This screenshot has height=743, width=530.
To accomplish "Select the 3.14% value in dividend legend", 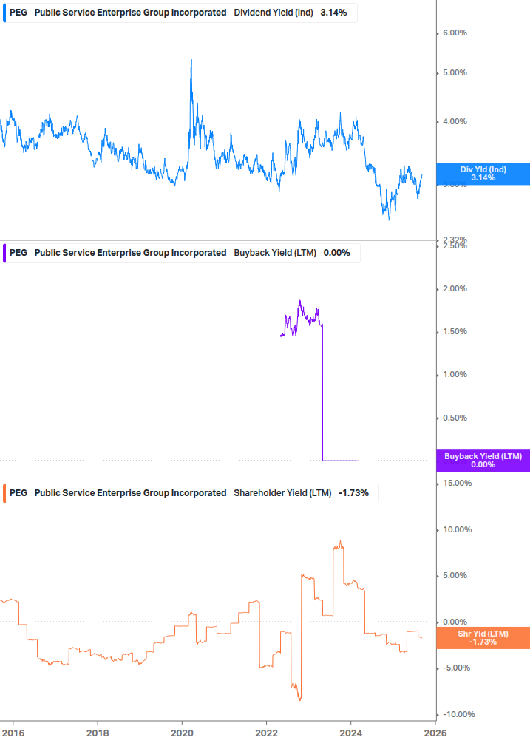I will pyautogui.click(x=333, y=13).
